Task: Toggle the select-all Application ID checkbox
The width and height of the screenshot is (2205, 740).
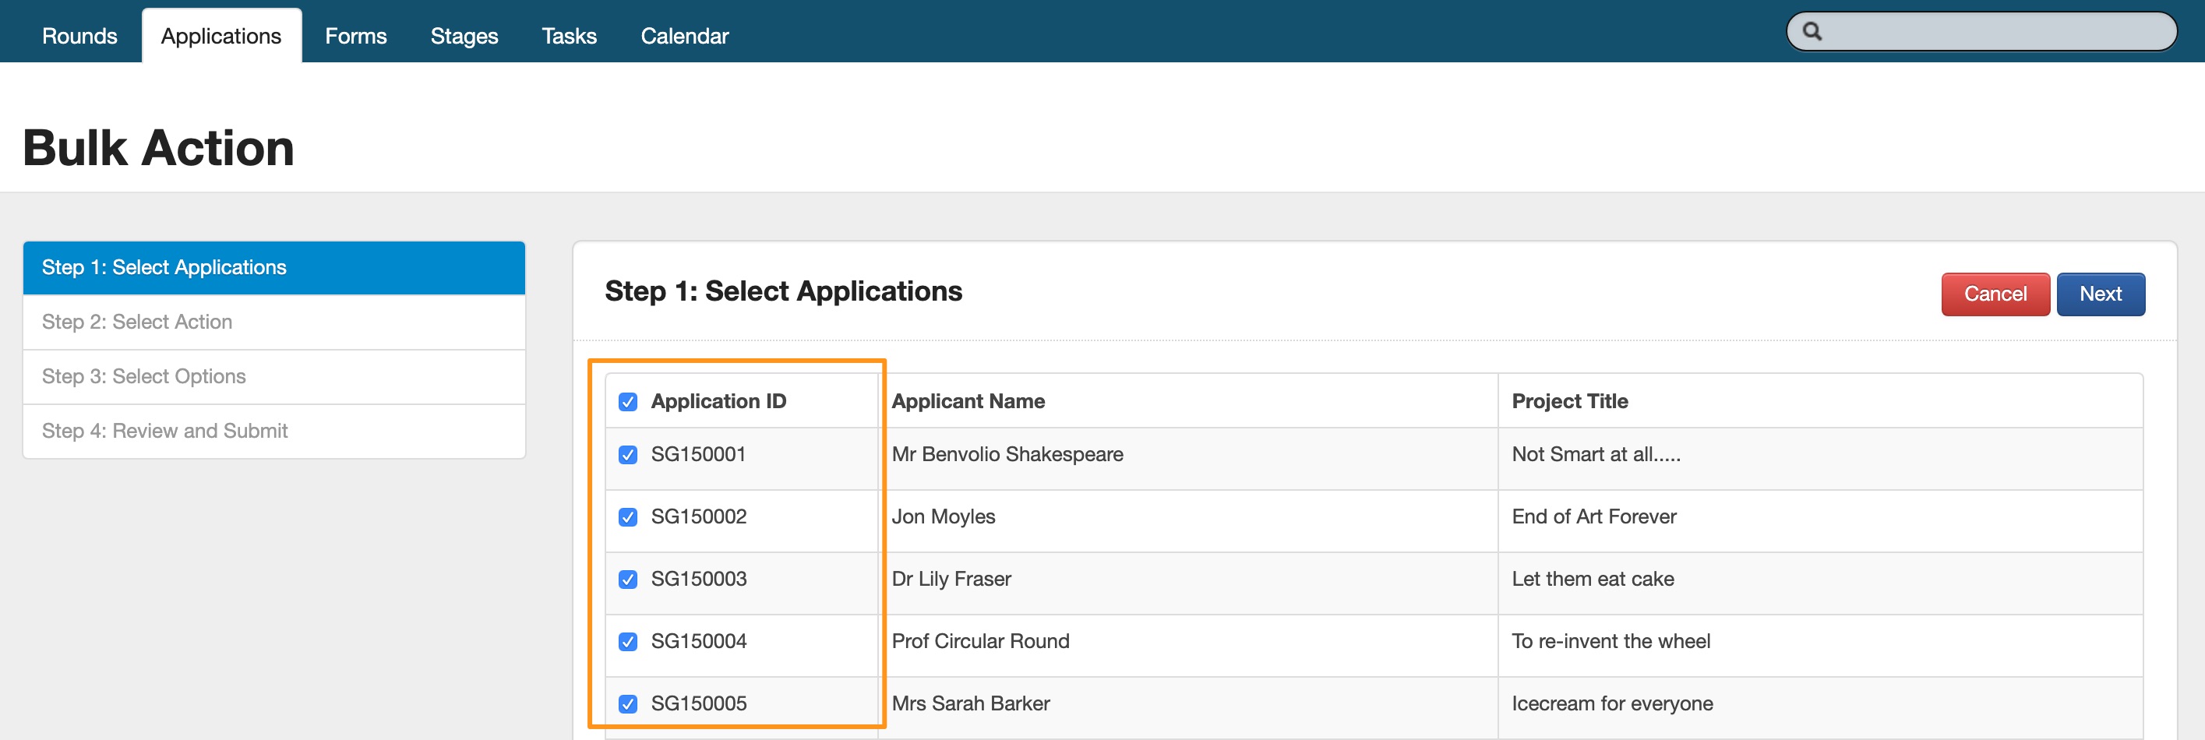Action: (627, 402)
